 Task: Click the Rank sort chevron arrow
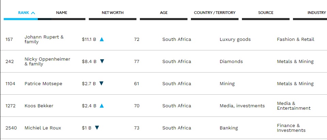click(33, 13)
